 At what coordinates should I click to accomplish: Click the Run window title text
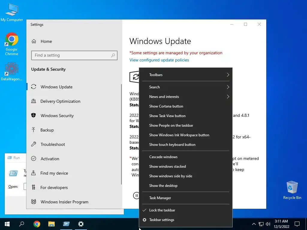(x=16, y=158)
